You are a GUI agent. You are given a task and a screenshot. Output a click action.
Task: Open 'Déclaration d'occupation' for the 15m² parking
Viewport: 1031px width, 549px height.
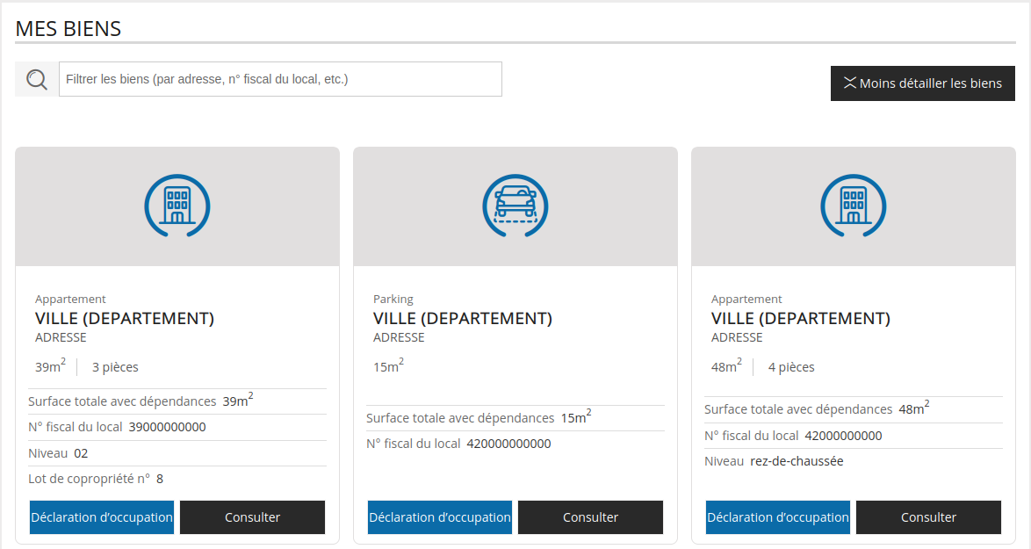pyautogui.click(x=440, y=517)
